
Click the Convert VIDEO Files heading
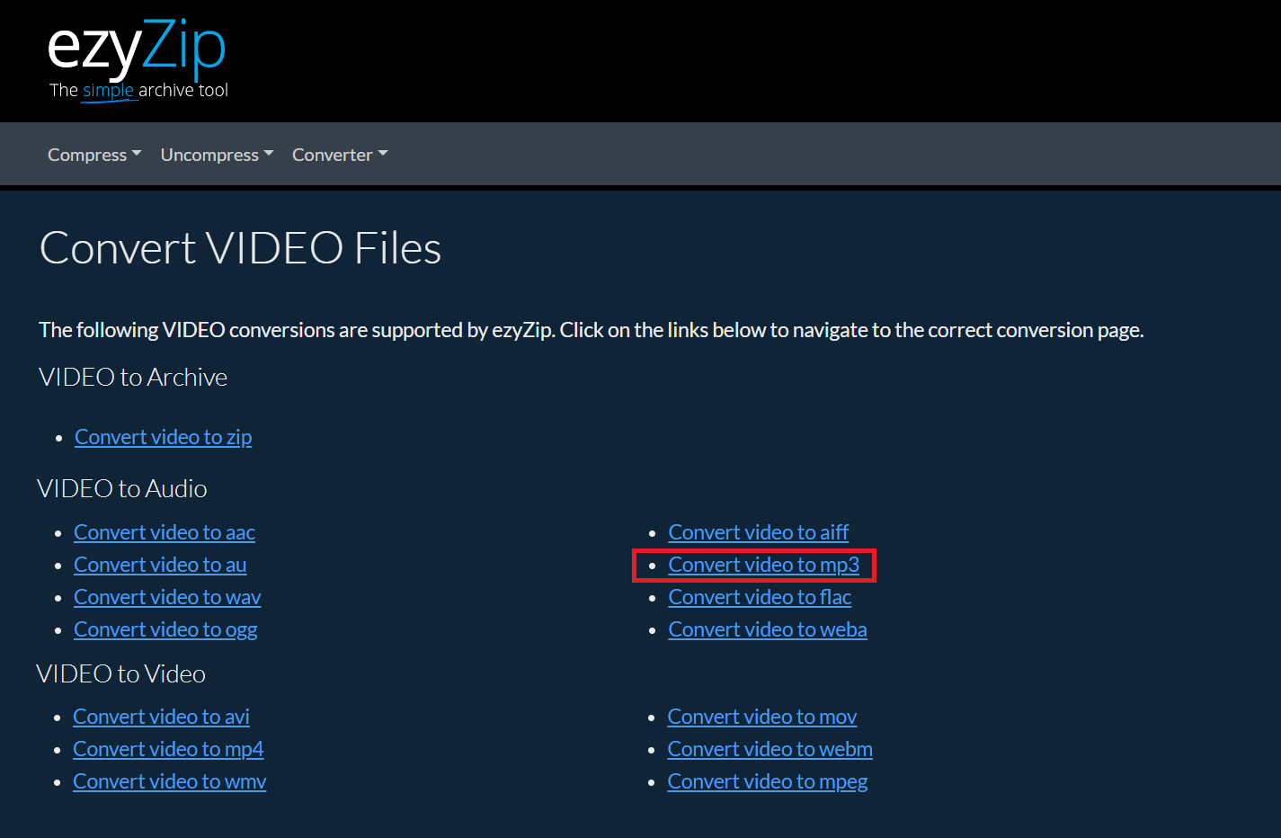coord(240,248)
